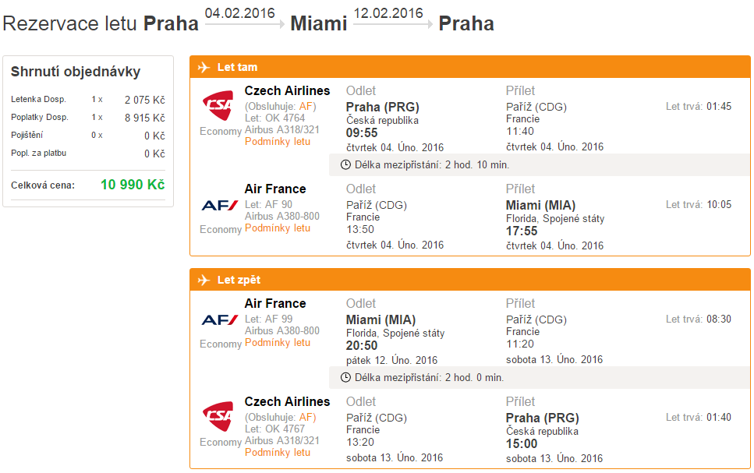This screenshot has width=754, height=473.
Task: Click the Air France logo for flight AF 99
Action: (220, 320)
